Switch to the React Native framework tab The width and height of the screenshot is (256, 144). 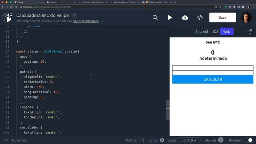[x=124, y=2]
